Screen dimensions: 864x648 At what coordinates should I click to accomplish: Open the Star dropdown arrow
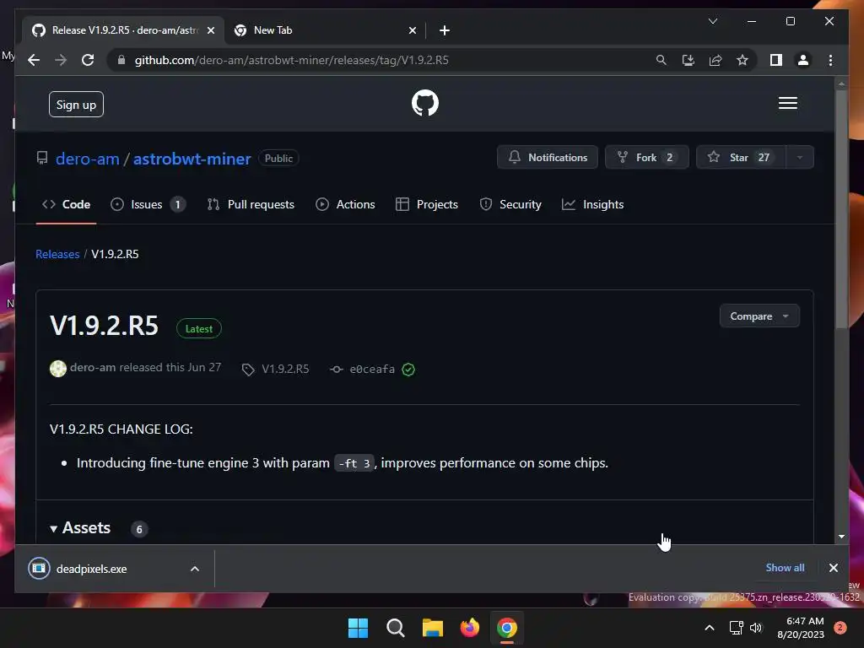click(x=800, y=157)
